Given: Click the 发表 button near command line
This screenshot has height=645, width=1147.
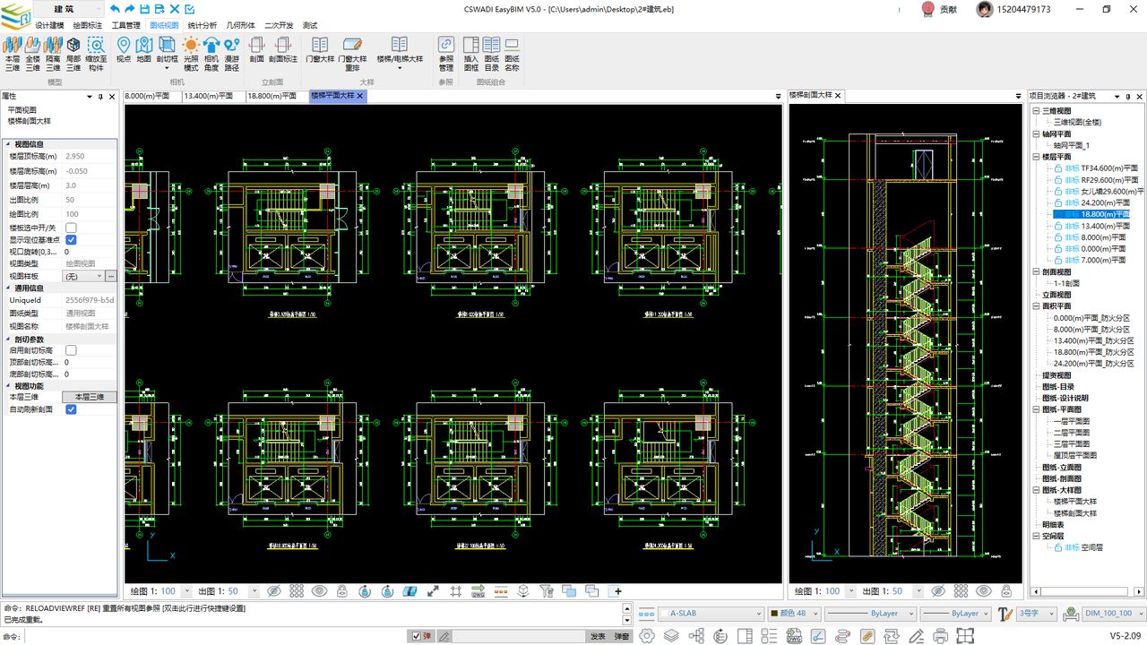Looking at the screenshot, I should [x=597, y=636].
